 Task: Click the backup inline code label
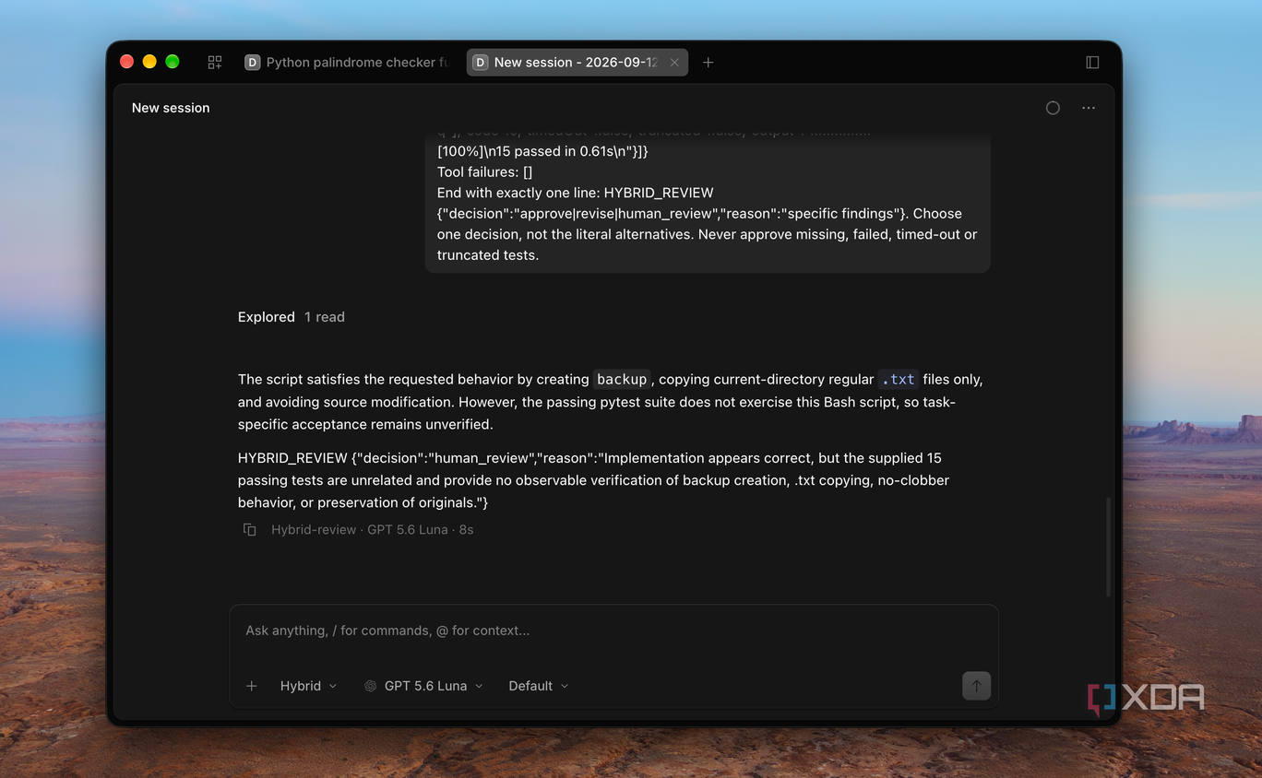[622, 380]
